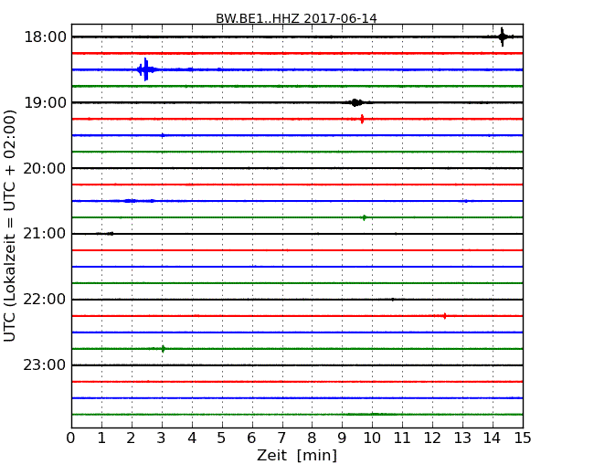Select the red spike on the 19:15 trace

click(362, 119)
